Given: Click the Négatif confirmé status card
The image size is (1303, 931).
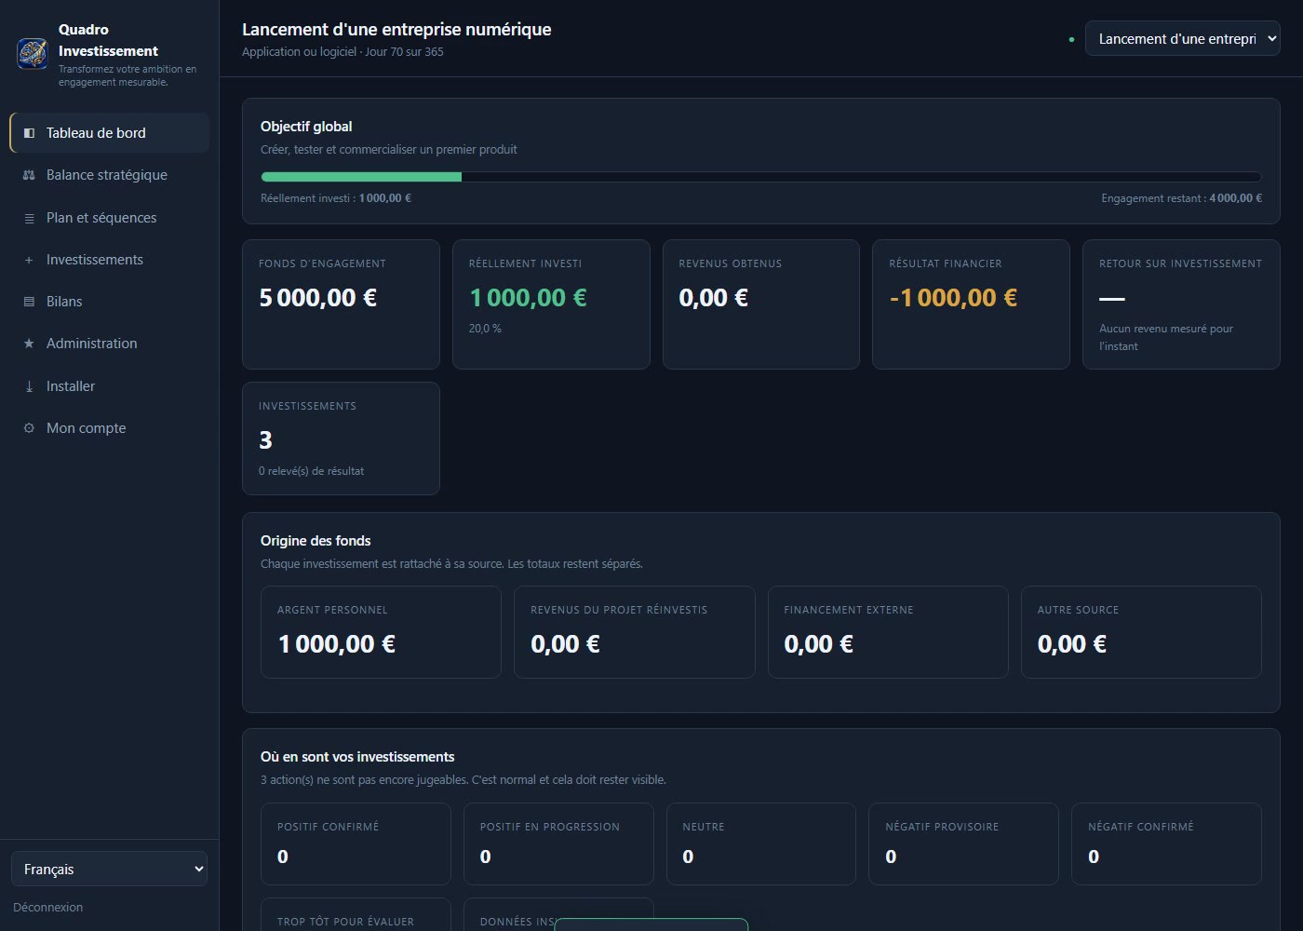Looking at the screenshot, I should [x=1166, y=843].
